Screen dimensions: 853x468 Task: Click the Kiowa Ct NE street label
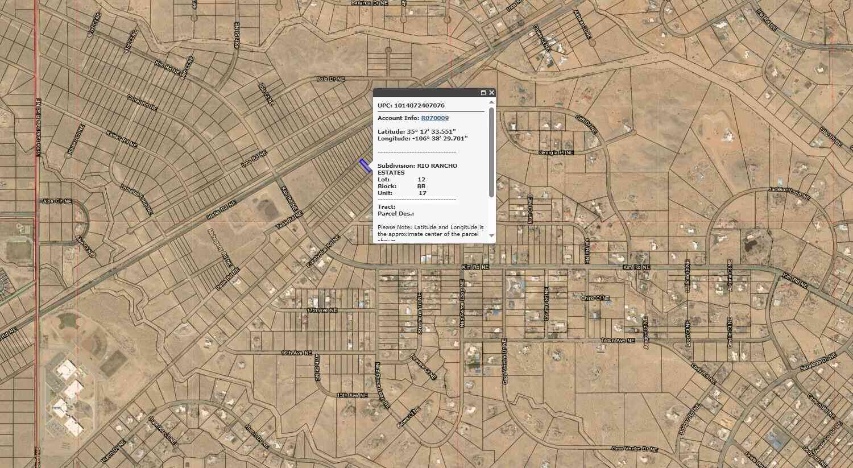pos(409,418)
